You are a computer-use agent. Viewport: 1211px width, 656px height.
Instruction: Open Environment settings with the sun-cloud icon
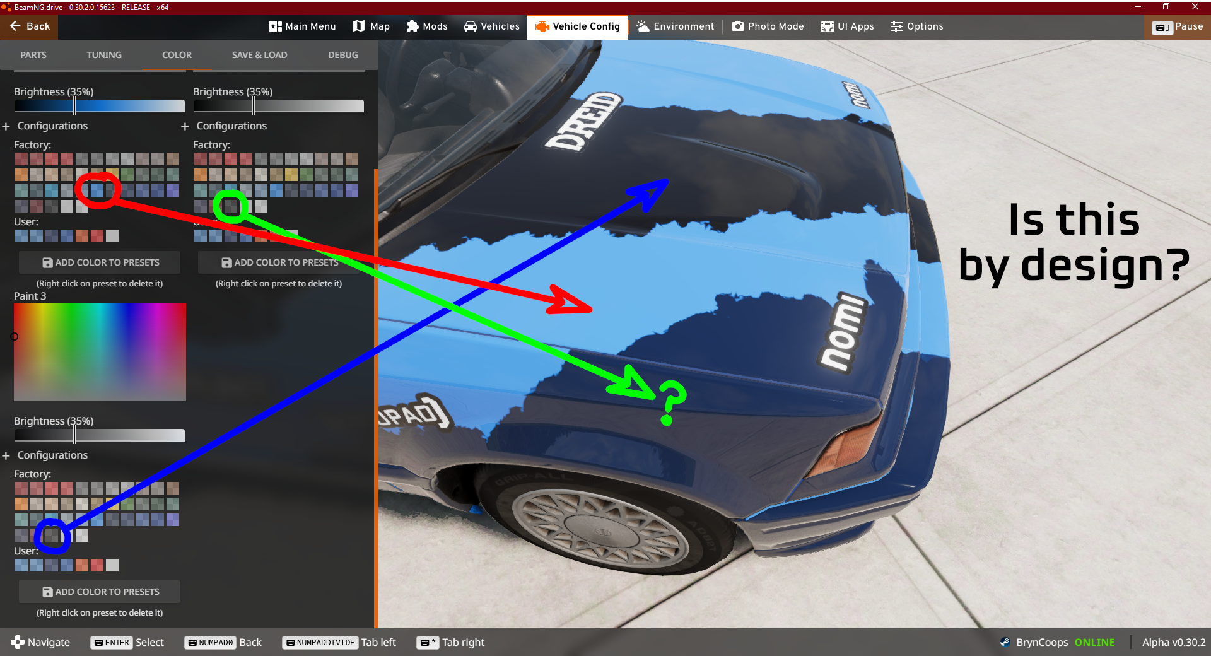(643, 26)
